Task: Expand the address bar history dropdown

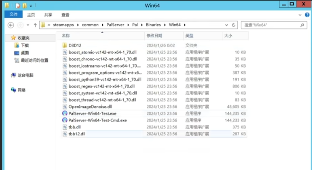Action: click(x=227, y=25)
